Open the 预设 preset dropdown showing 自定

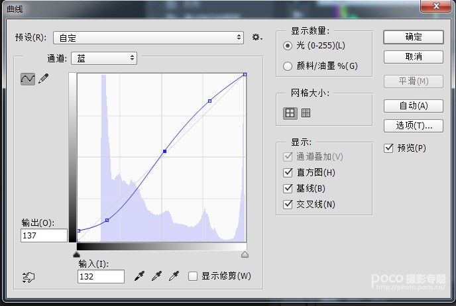[148, 38]
